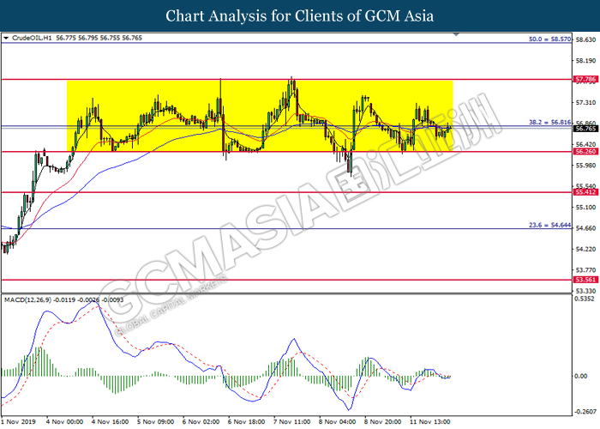Select the 4 Nov 00:00 time label
The width and height of the screenshot is (600, 429).
[x=64, y=422]
